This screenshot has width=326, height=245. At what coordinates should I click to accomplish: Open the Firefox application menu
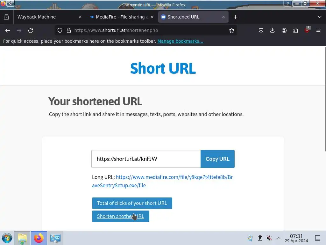pyautogui.click(x=318, y=30)
